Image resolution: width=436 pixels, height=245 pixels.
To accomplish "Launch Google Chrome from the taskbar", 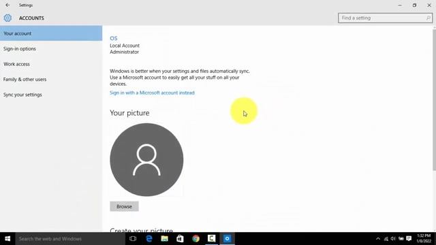I will click(196, 239).
